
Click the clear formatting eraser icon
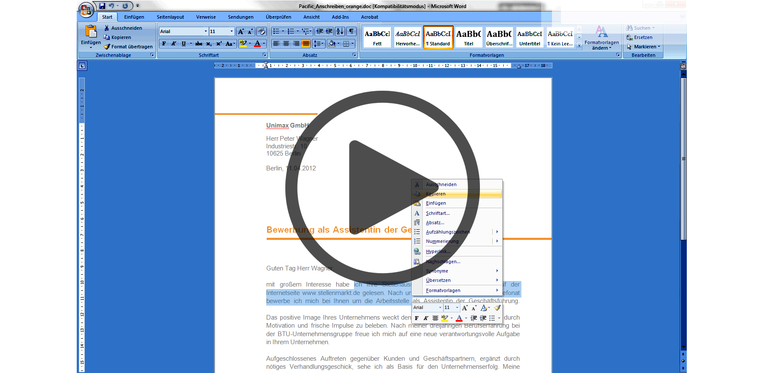point(262,31)
